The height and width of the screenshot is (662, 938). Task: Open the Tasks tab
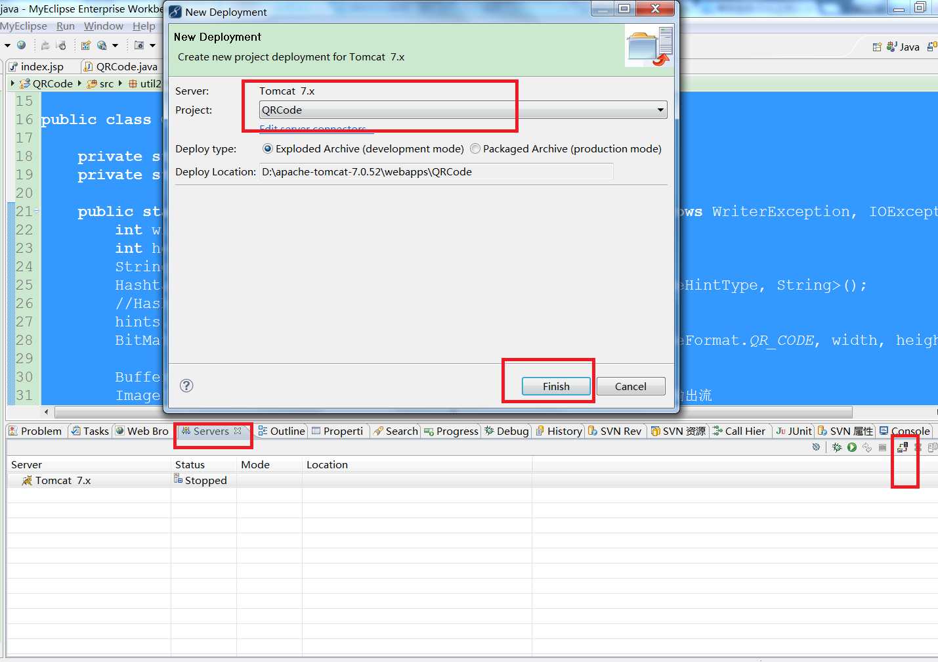[x=90, y=431]
